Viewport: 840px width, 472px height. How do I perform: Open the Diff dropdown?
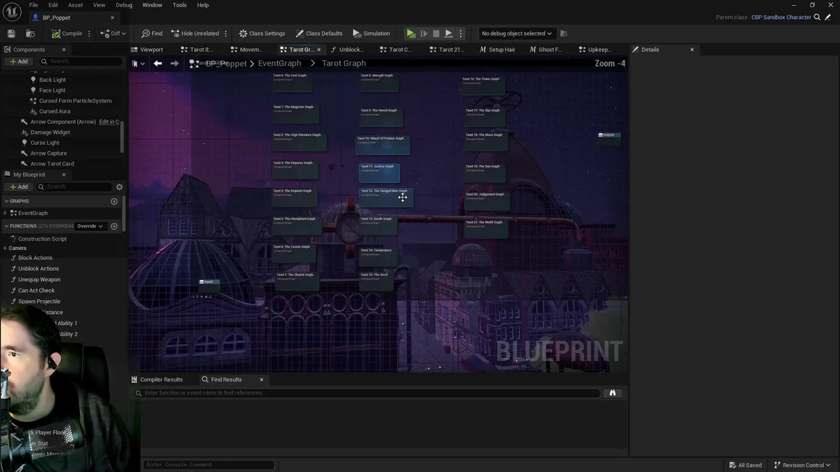pyautogui.click(x=114, y=33)
